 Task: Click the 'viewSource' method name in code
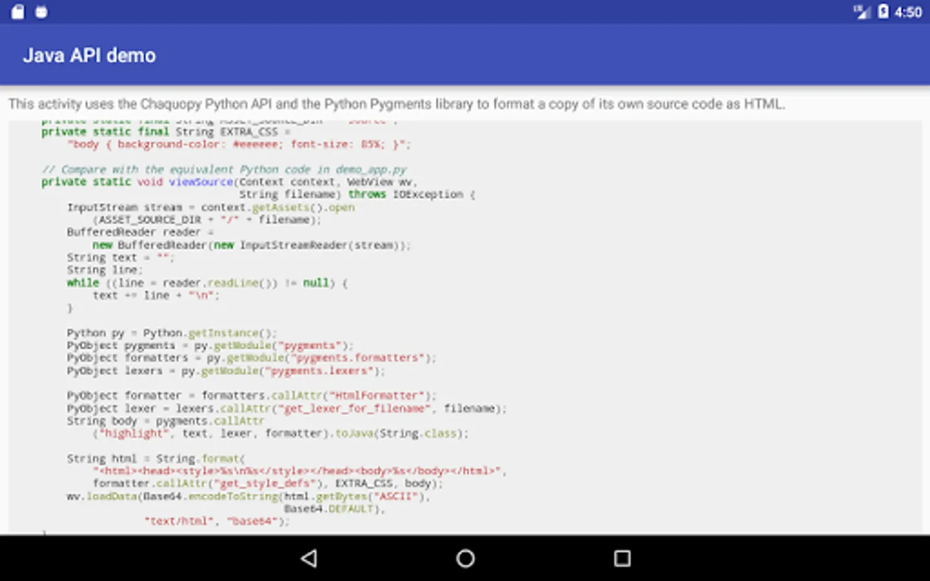(x=200, y=182)
